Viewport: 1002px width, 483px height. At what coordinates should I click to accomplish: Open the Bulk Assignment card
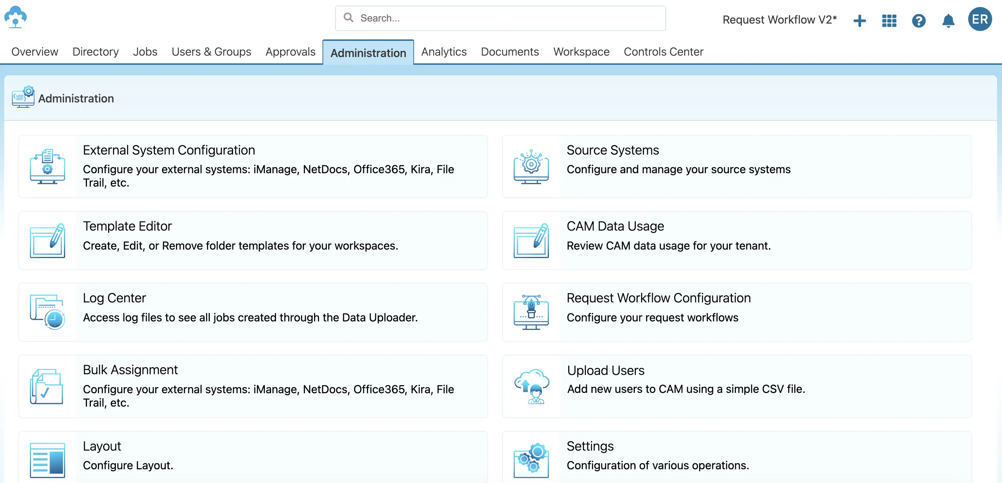pyautogui.click(x=253, y=386)
